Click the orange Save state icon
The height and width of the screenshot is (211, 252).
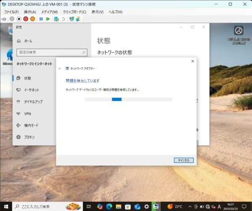(33, 19)
